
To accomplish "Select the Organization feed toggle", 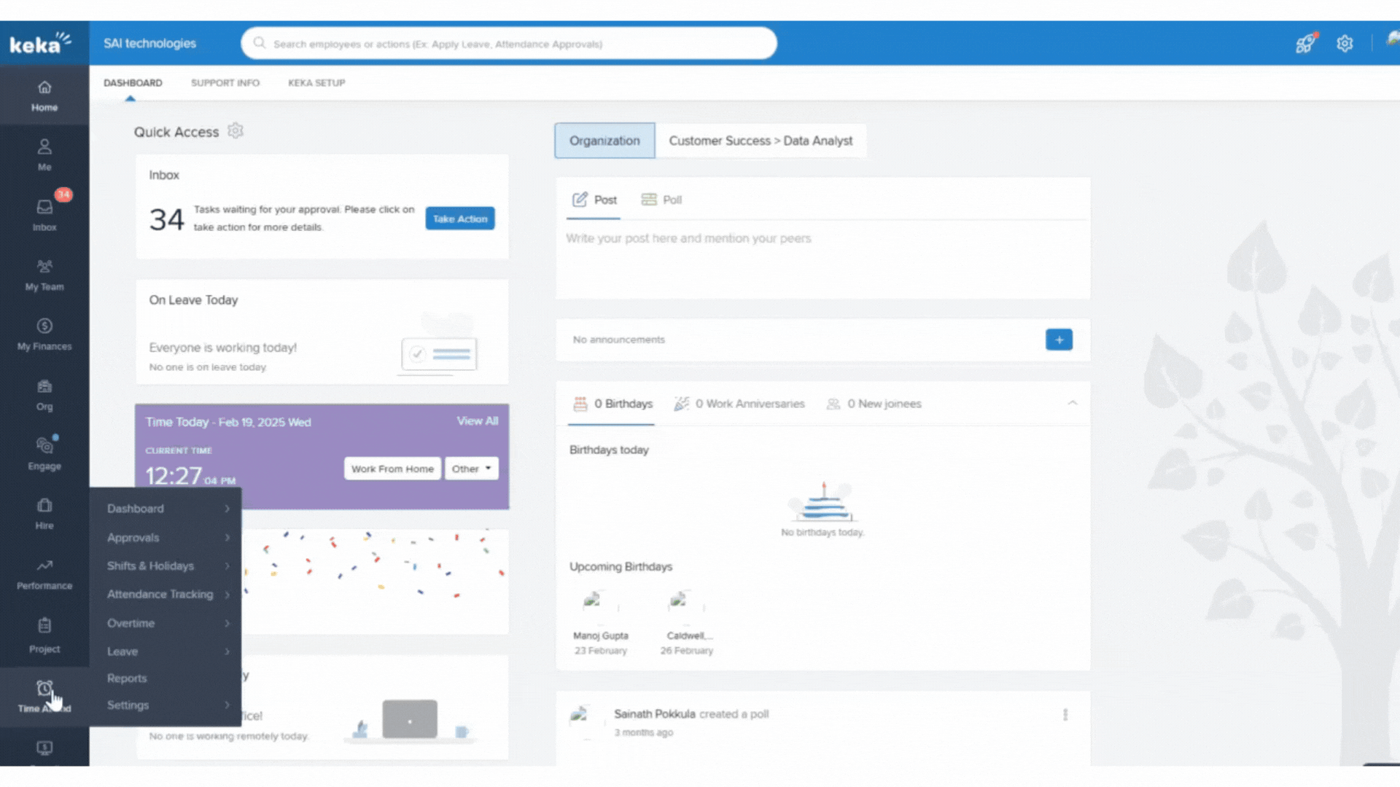I will point(604,141).
